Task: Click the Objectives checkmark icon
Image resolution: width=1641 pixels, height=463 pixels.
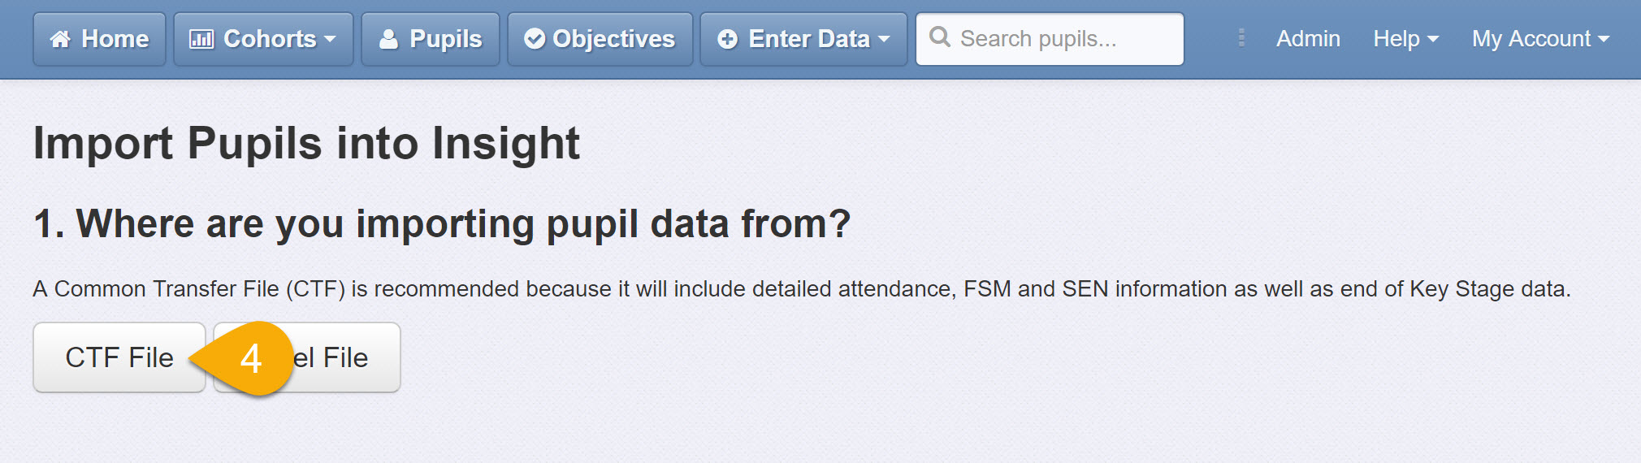Action: 535,39
